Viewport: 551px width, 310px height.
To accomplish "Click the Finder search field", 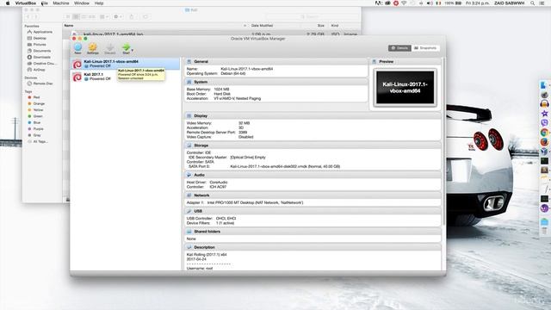I will tap(312, 17).
